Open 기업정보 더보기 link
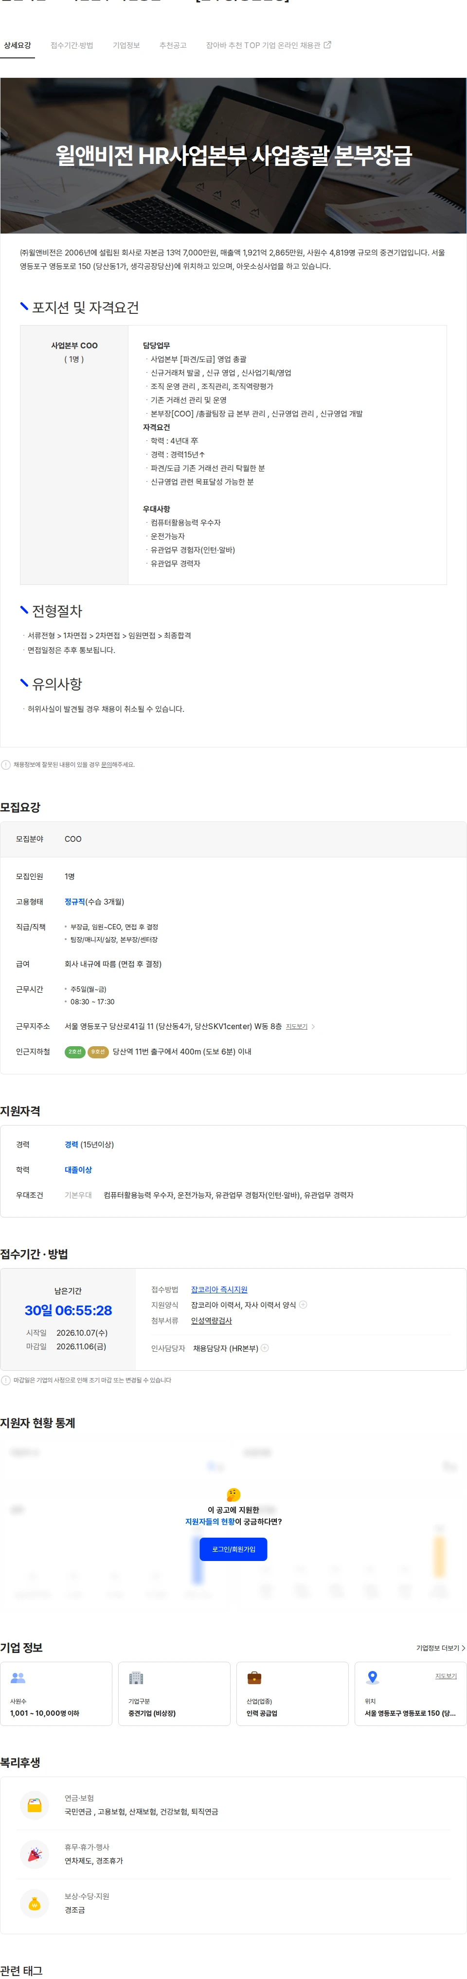Screen dimensions: 467x1979 click(441, 1648)
